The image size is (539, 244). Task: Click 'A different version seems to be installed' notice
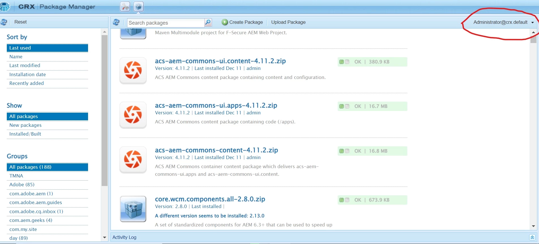[x=209, y=216]
